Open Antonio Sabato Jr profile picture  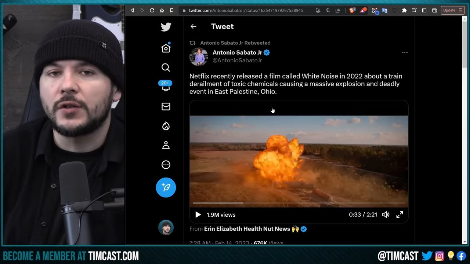pyautogui.click(x=199, y=56)
